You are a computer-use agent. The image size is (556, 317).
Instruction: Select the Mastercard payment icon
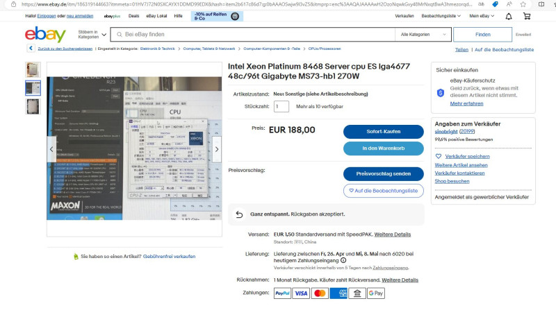[x=320, y=293]
